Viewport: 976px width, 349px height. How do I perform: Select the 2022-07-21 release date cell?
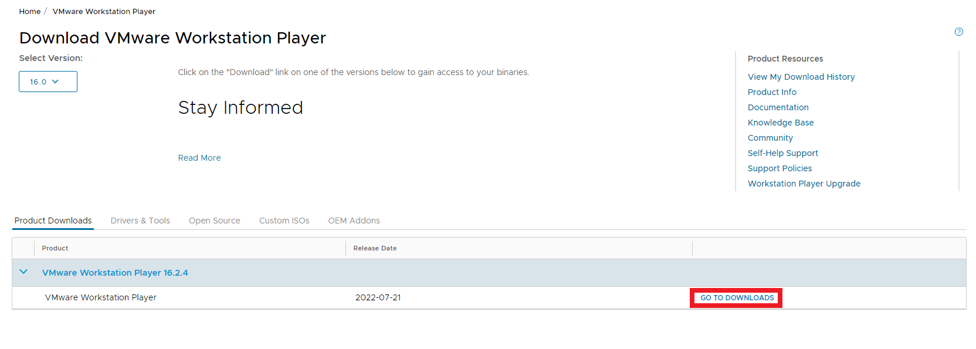click(378, 297)
